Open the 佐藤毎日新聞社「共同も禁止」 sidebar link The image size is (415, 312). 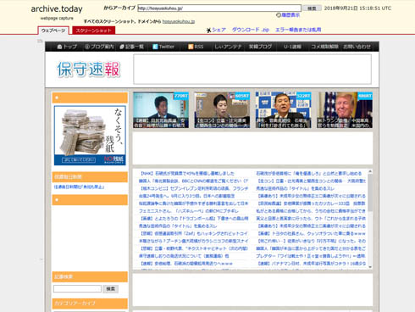[x=79, y=187]
